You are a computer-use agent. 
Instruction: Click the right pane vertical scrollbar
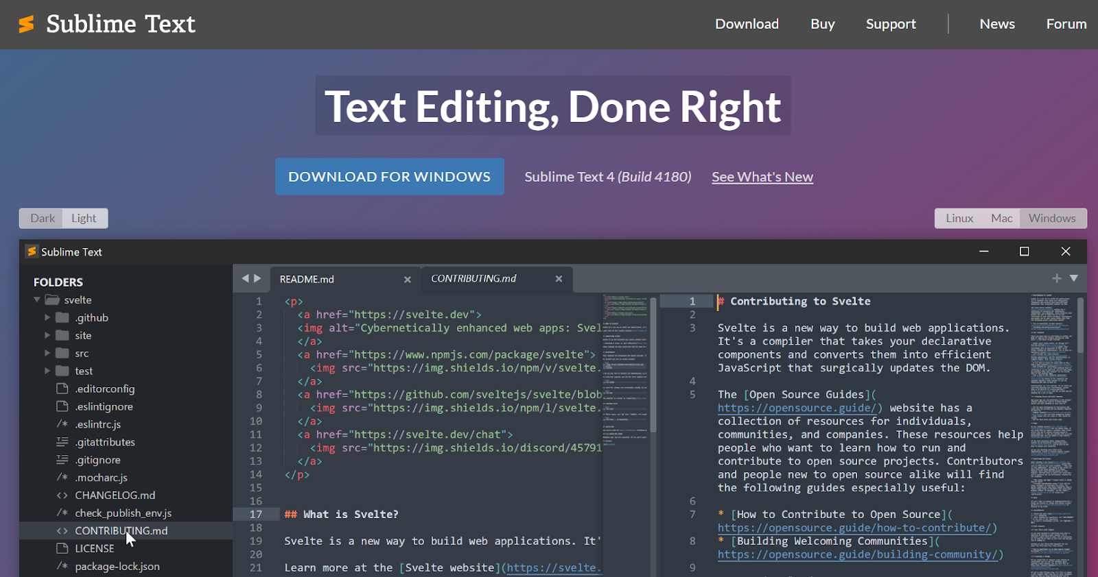1081,325
